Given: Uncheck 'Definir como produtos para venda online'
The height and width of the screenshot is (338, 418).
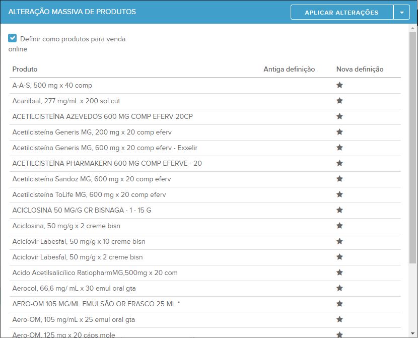Looking at the screenshot, I should pyautogui.click(x=13, y=38).
